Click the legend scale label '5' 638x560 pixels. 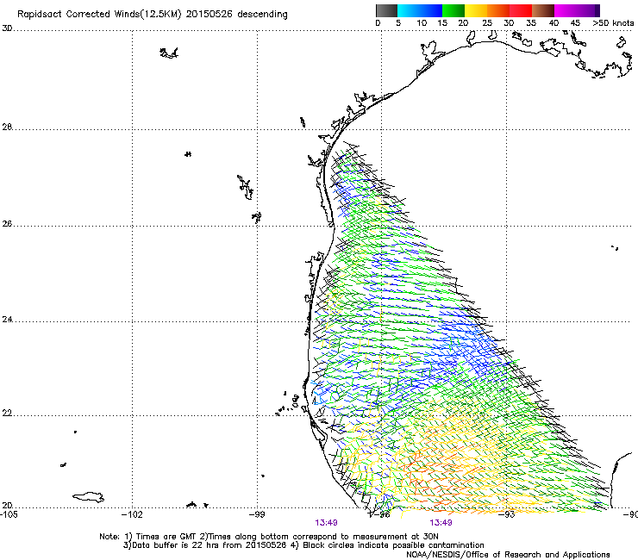click(x=398, y=23)
